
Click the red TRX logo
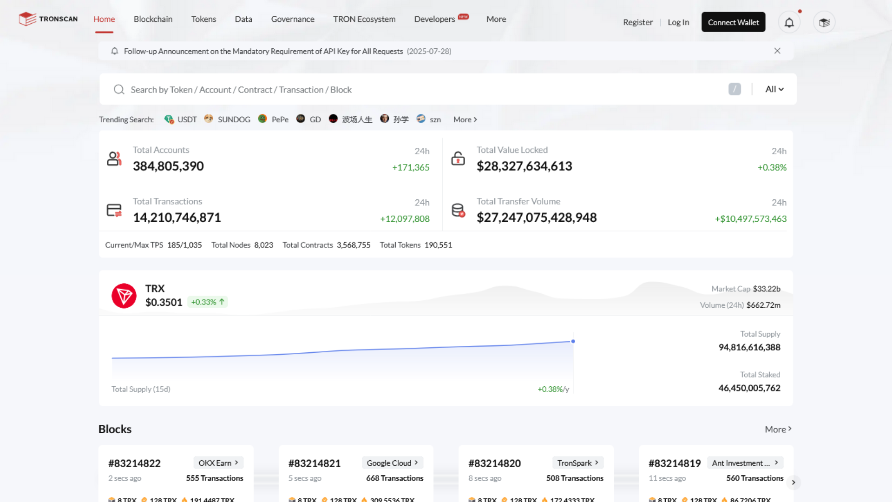[x=124, y=296]
